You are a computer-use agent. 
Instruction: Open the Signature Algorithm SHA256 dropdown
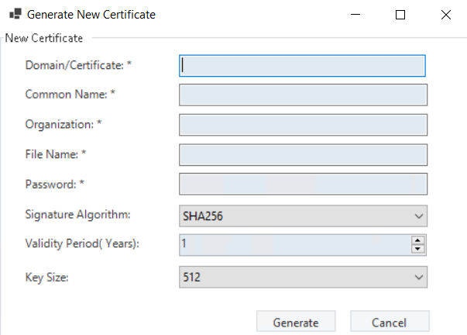pos(303,216)
